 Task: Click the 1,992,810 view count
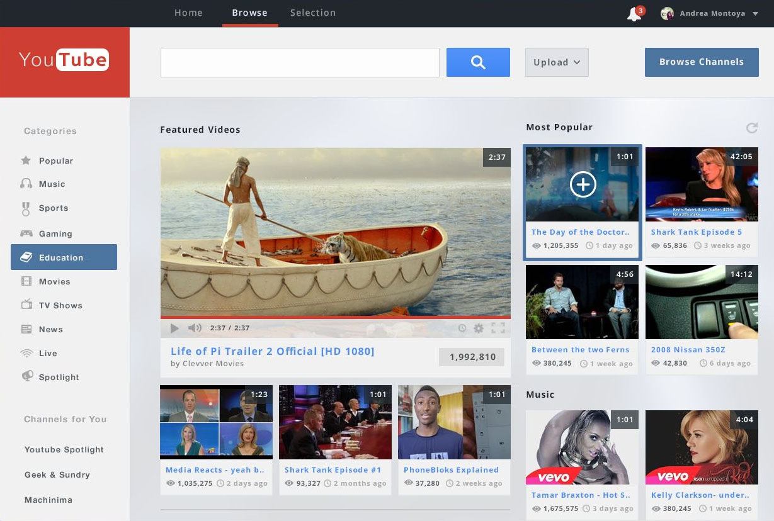click(472, 357)
